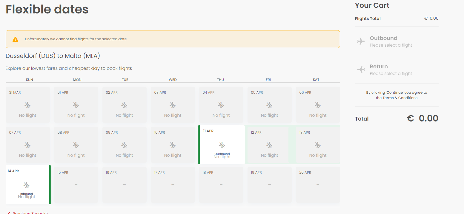Click 'No flight' text on 06 APR
The image size is (464, 214).
click(318, 115)
